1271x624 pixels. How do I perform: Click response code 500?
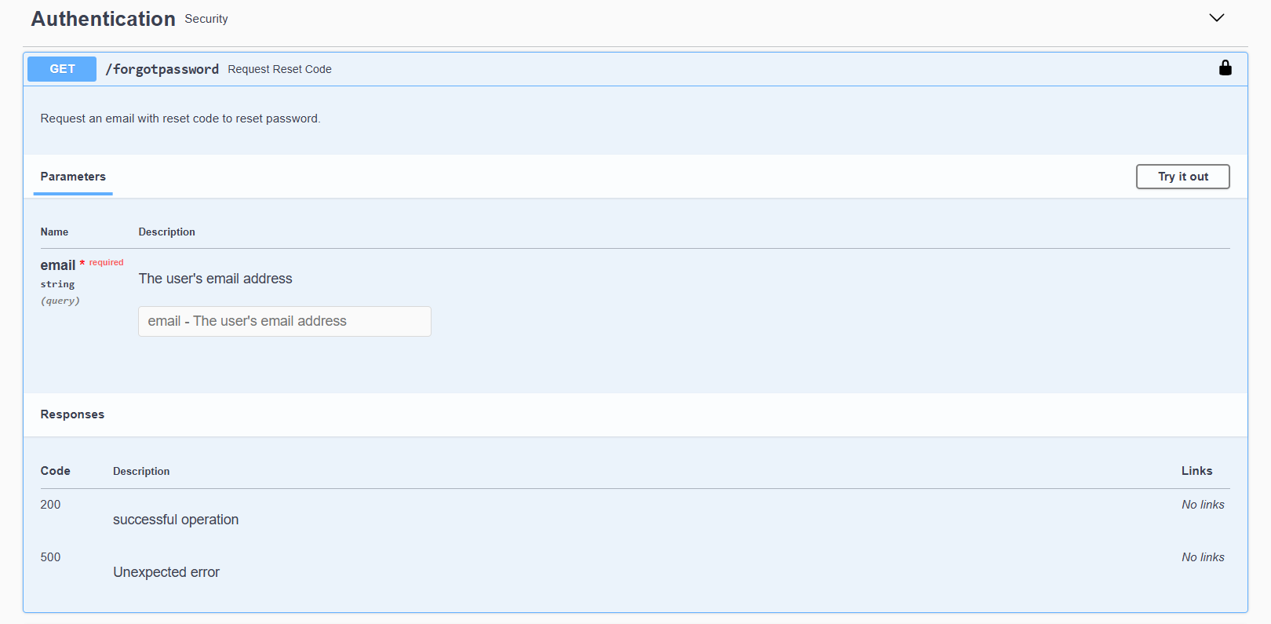click(x=50, y=557)
